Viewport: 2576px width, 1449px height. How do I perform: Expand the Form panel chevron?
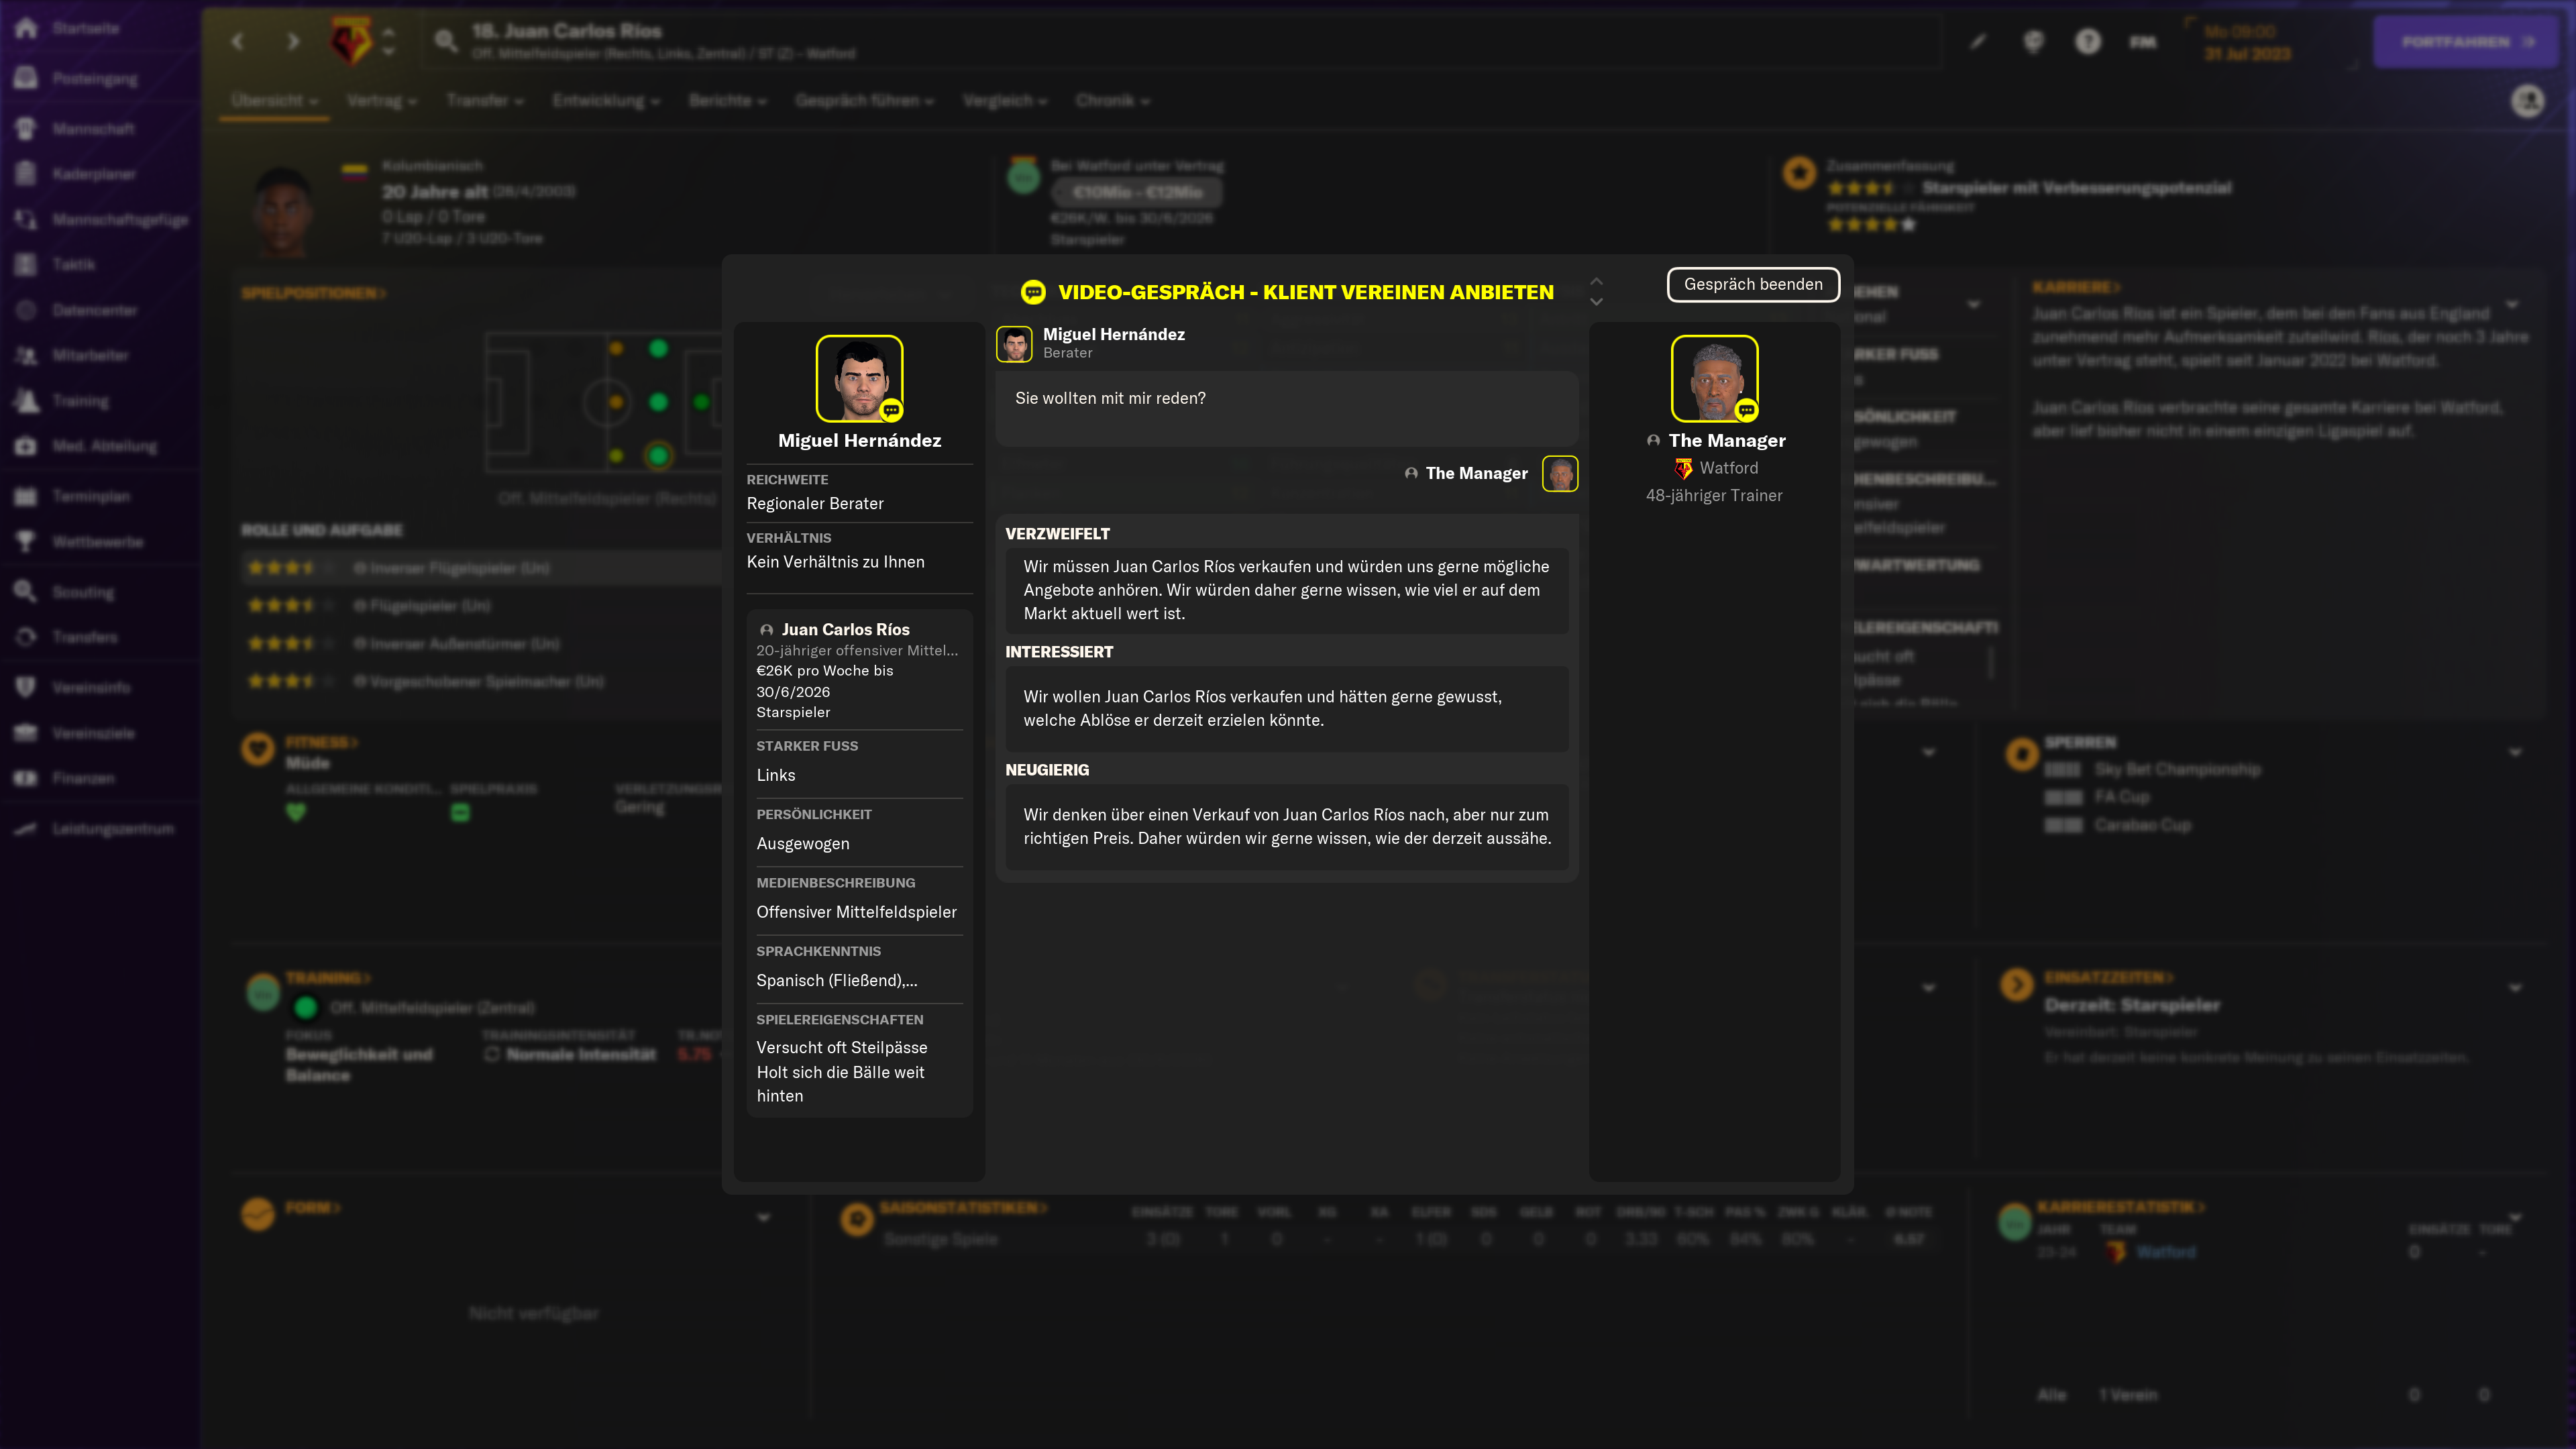tap(764, 1217)
